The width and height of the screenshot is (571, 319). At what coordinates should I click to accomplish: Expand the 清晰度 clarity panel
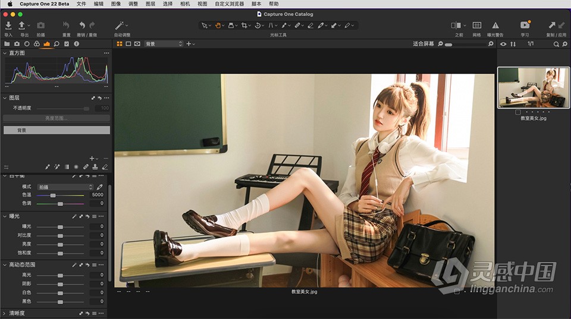coord(5,313)
